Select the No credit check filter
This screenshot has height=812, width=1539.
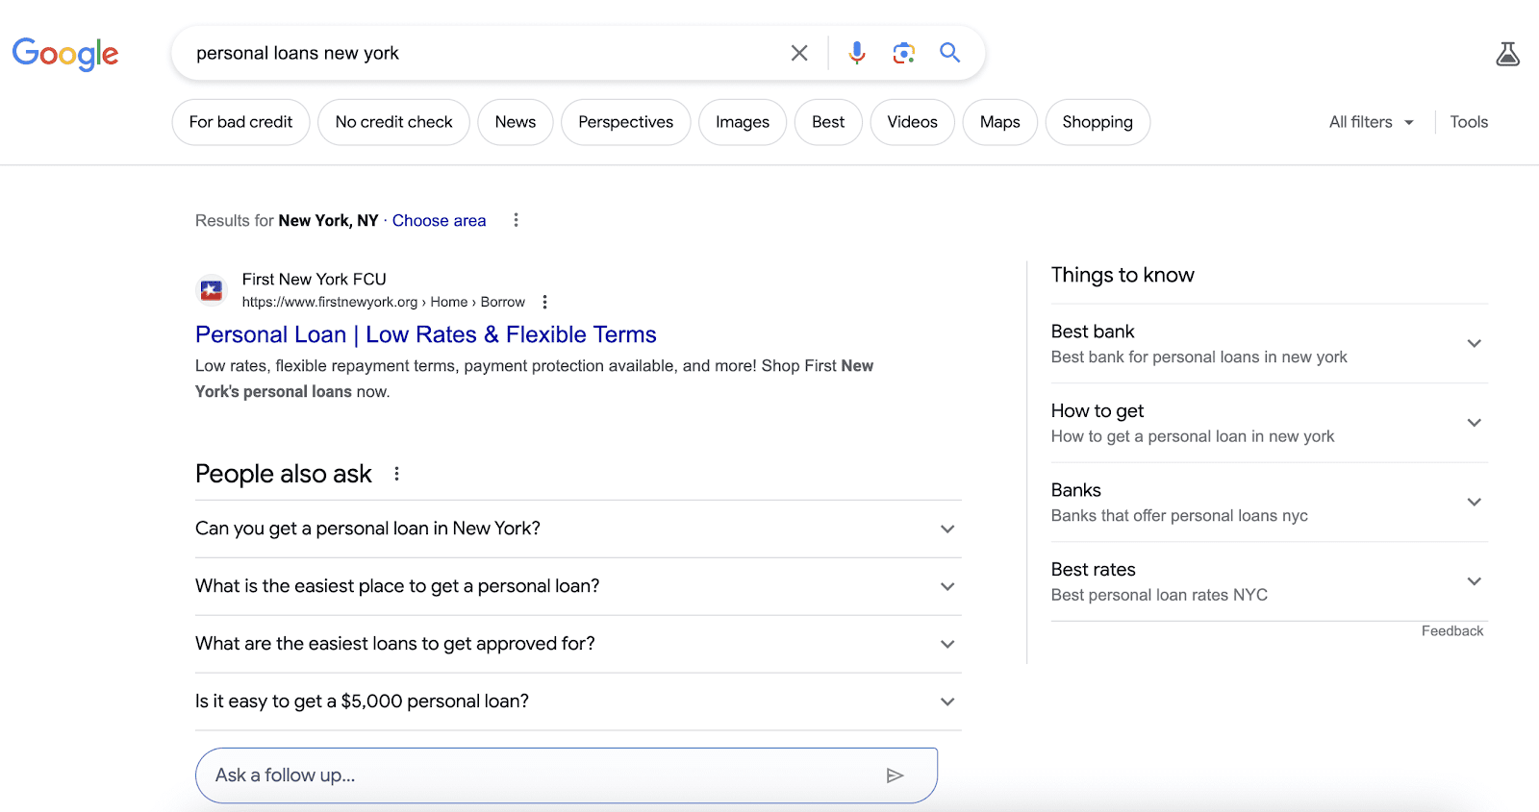click(x=393, y=122)
